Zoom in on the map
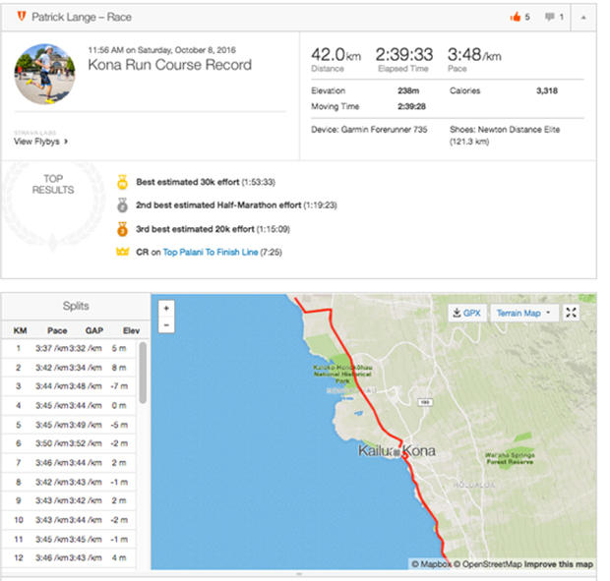This screenshot has height=581, width=610. click(166, 308)
